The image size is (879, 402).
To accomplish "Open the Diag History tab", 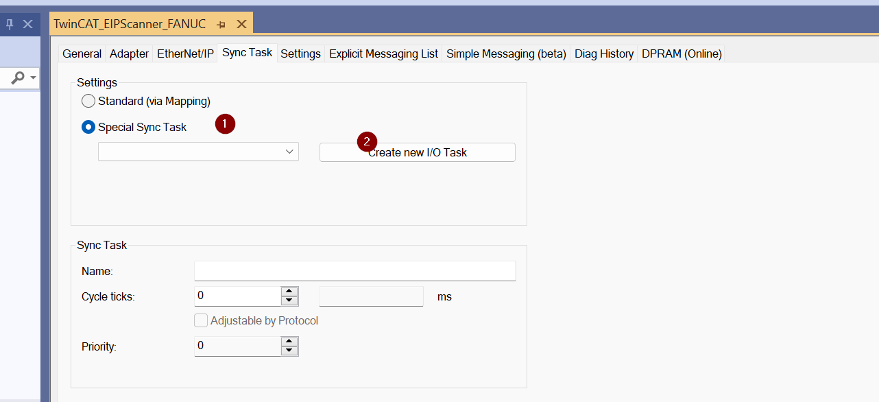I will point(604,54).
